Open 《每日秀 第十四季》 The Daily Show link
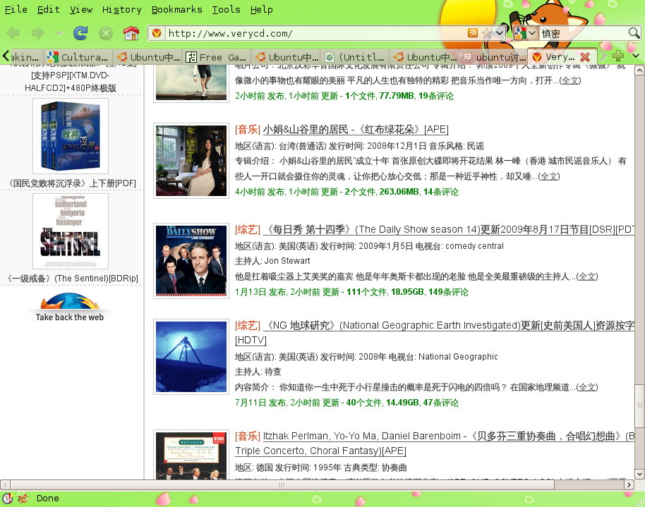 (449, 229)
